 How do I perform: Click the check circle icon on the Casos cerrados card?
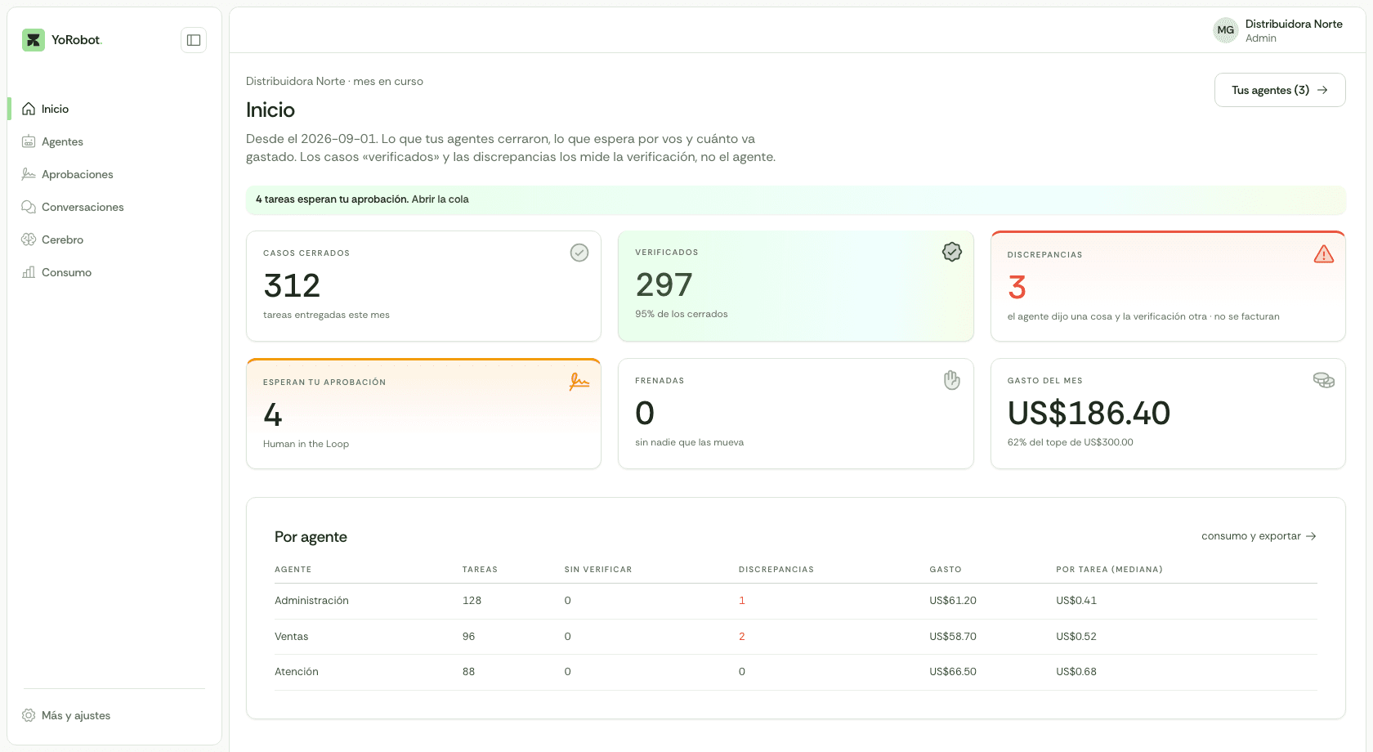(579, 253)
